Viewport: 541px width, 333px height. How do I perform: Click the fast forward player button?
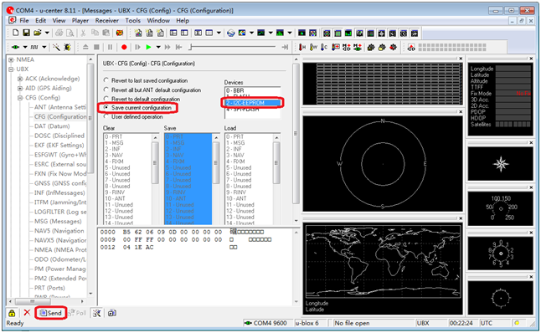click(167, 47)
